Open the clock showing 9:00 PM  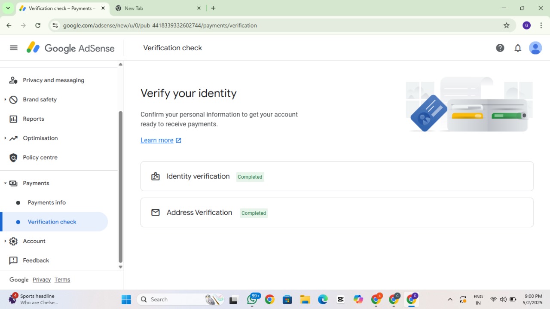click(x=533, y=300)
